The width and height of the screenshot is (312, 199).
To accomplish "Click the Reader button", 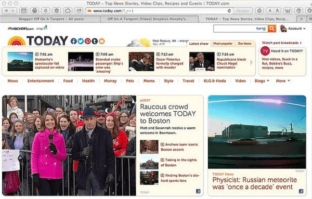I will click(242, 11).
